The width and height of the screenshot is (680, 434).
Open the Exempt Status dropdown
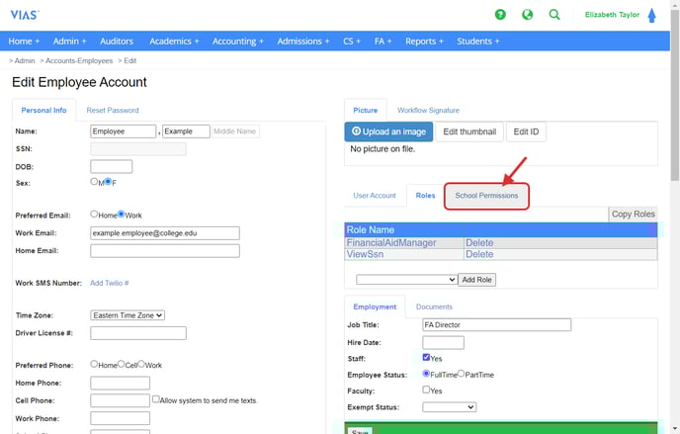(449, 406)
